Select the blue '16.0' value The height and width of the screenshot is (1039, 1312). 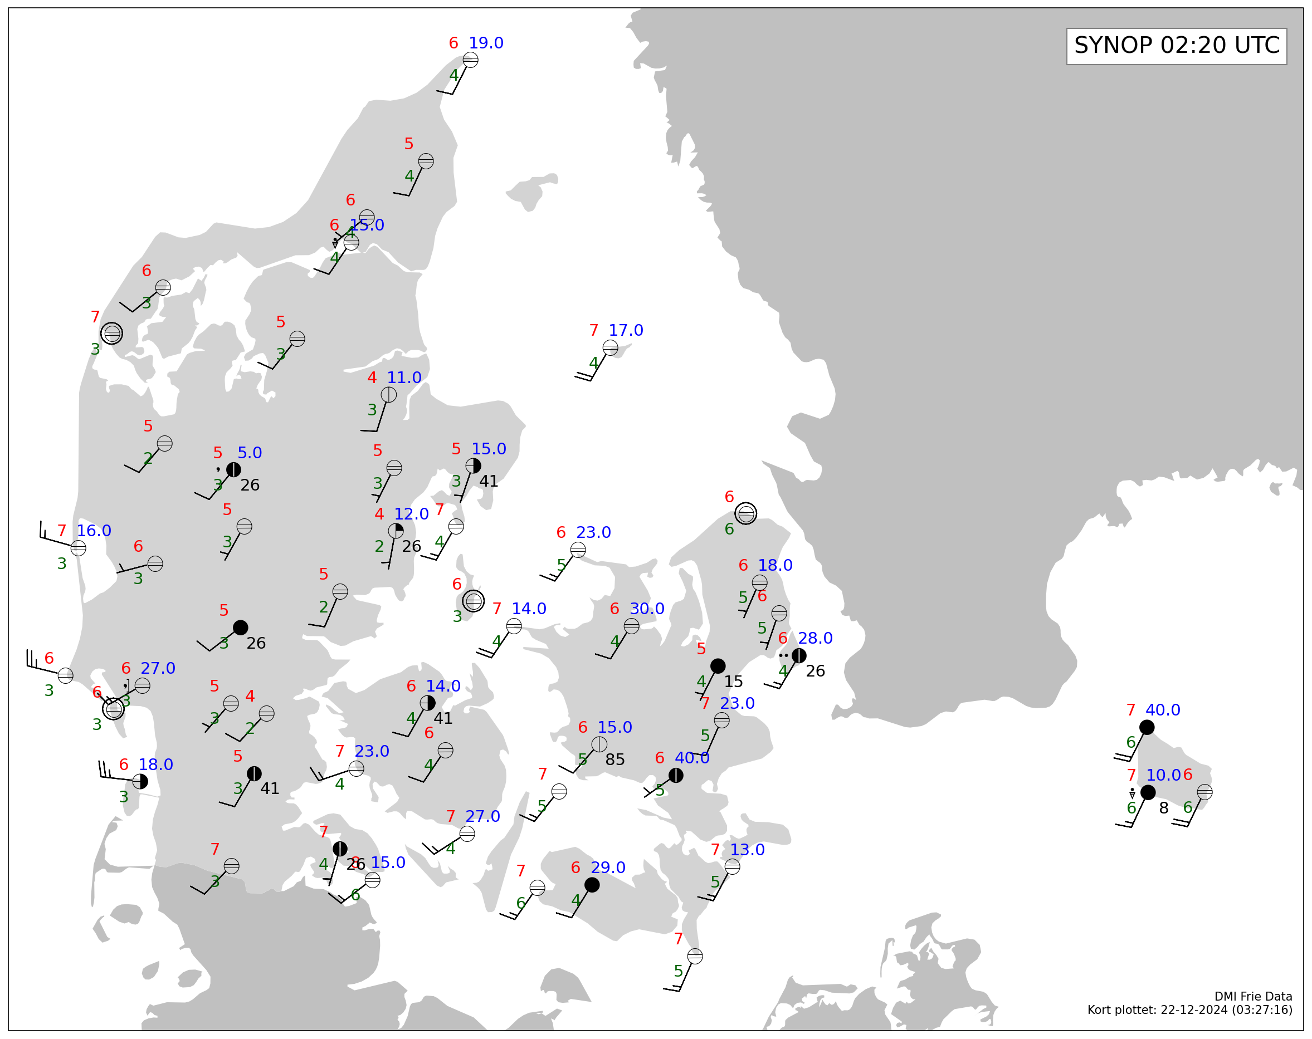tap(94, 531)
